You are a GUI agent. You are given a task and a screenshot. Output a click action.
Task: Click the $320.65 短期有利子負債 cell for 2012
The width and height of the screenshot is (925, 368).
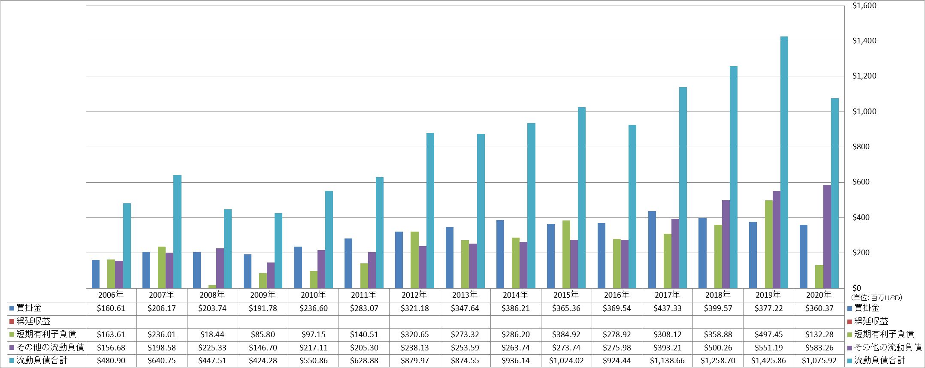pos(414,335)
